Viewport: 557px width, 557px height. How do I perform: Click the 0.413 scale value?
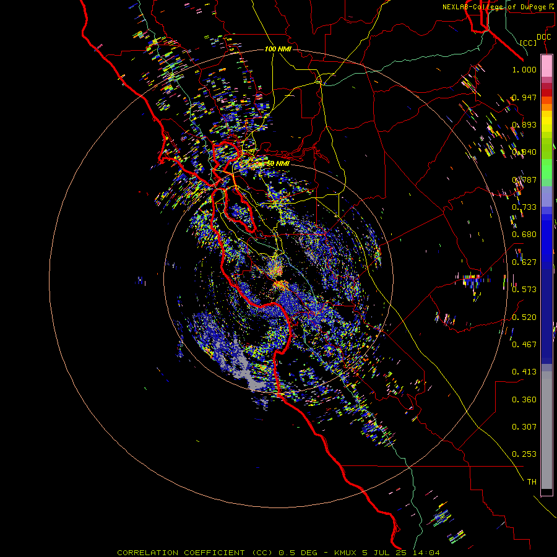pos(524,372)
